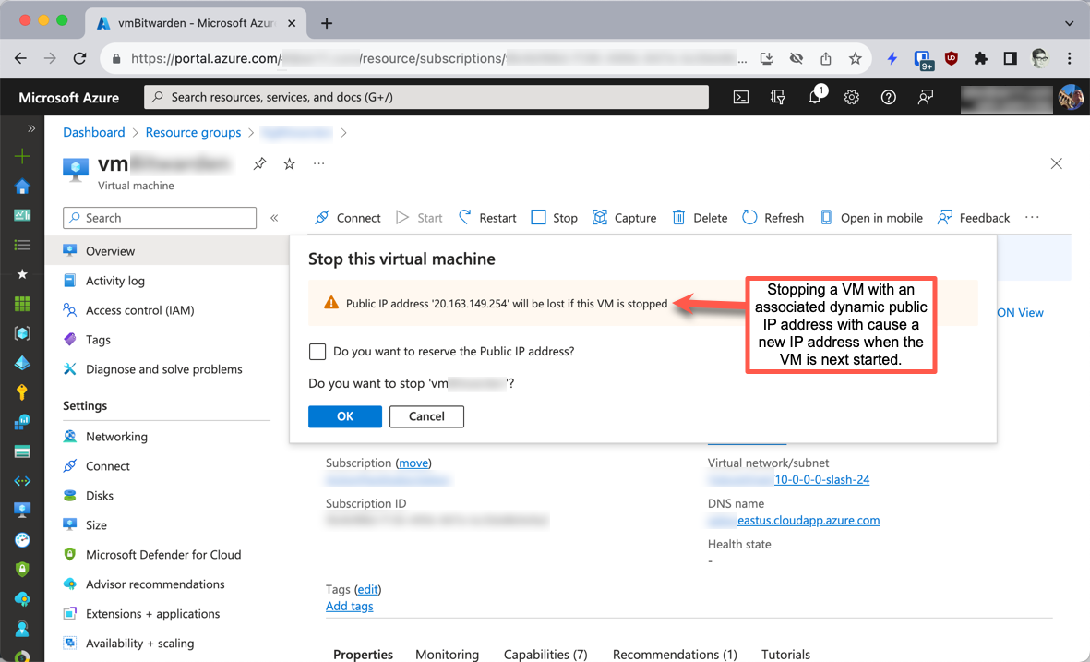The height and width of the screenshot is (662, 1090).
Task: Click inside the resource Search box
Action: [159, 218]
